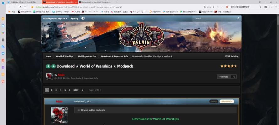The image size is (279, 125).
Task: Click the browser search magnifier icon
Action: (260, 7)
